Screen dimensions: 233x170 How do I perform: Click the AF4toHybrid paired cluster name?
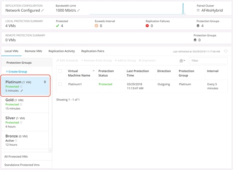[212, 10]
